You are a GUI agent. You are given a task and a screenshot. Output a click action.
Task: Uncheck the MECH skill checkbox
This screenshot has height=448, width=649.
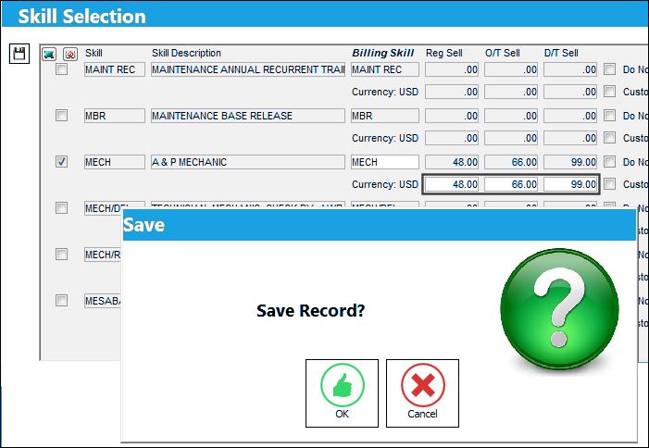coord(62,161)
